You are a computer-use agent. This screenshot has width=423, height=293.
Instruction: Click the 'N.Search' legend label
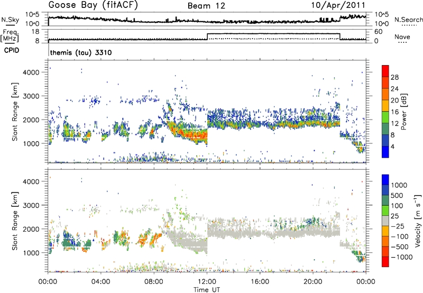point(408,20)
